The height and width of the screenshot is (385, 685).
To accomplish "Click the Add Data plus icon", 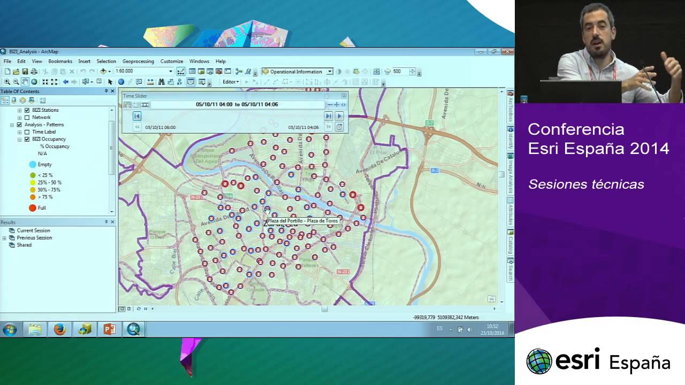I will click(x=103, y=71).
